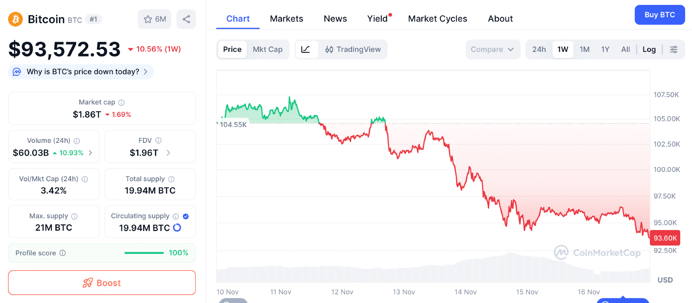Image resolution: width=692 pixels, height=303 pixels.
Task: Click circulating supply verified badge
Action: coord(186,216)
